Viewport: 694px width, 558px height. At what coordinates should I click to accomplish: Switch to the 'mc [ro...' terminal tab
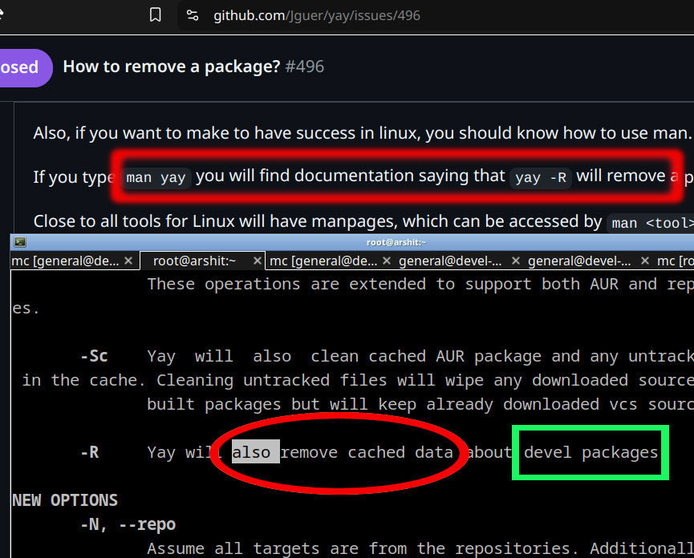pos(675,261)
